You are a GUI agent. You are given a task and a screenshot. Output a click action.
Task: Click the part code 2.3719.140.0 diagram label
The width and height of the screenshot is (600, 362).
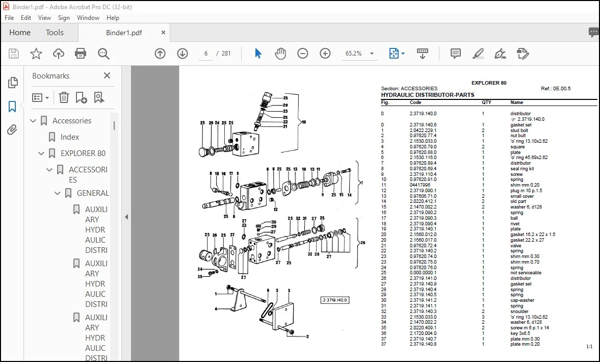pos(335,300)
